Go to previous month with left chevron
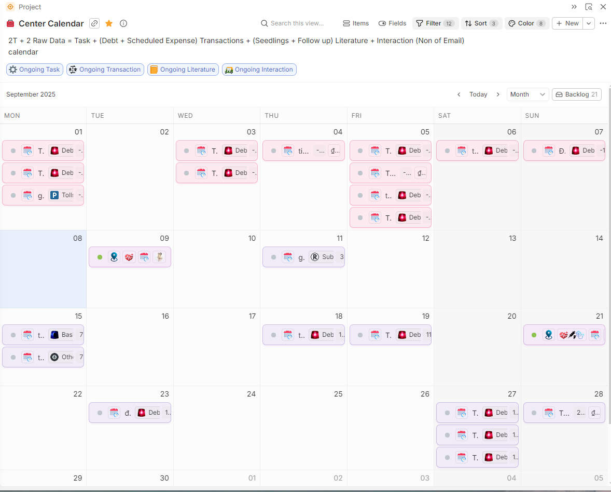The height and width of the screenshot is (492, 611). click(459, 94)
